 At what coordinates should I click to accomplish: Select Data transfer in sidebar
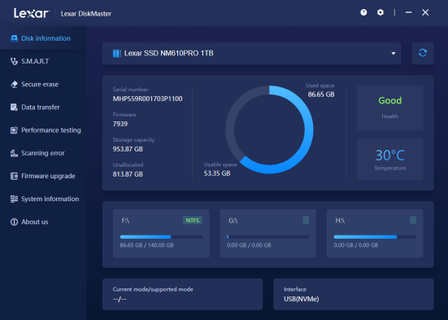click(x=43, y=107)
